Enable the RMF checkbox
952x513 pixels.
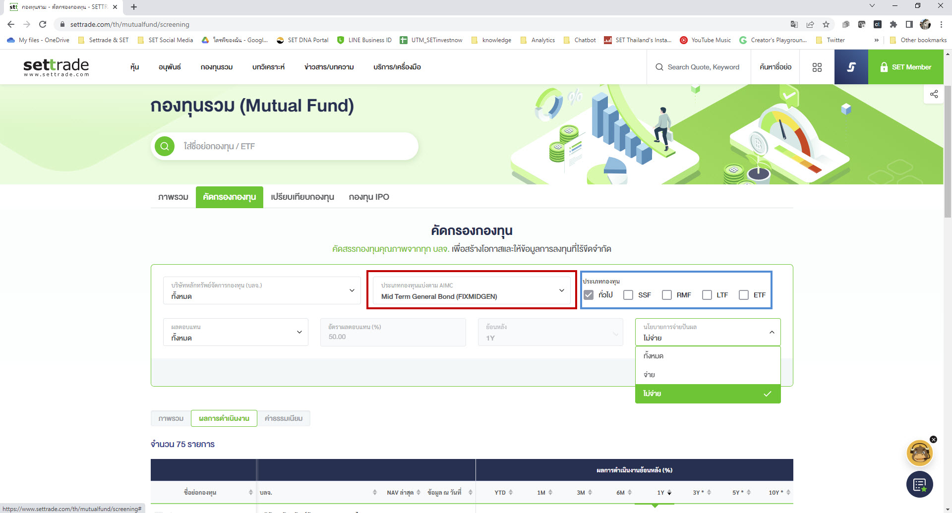[667, 294]
